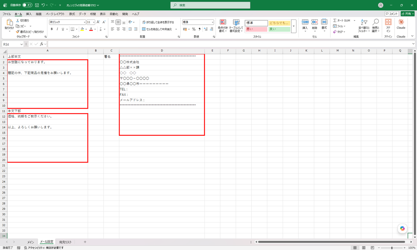Switch to the 宛先リスト sheet tab
Image resolution: width=417 pixels, height=250 pixels.
[x=65, y=242]
